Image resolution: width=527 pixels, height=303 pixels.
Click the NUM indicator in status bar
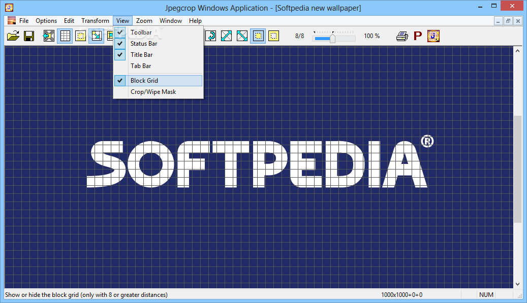pos(486,294)
